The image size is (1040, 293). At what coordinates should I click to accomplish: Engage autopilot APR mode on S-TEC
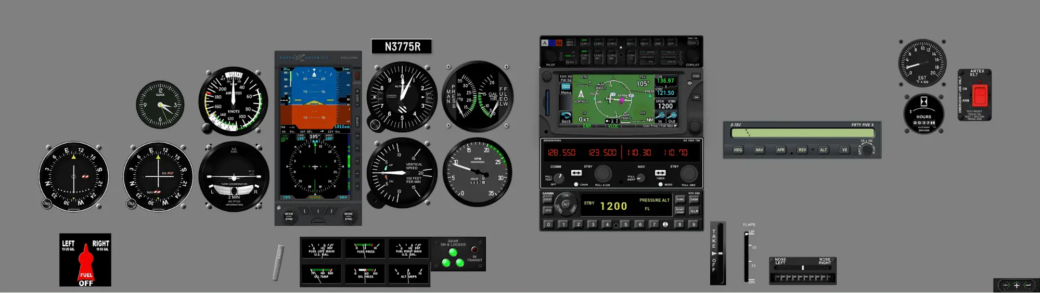tap(780, 150)
